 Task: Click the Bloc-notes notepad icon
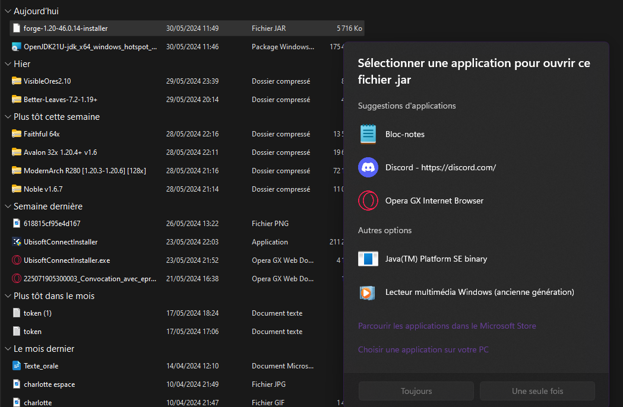(x=368, y=134)
